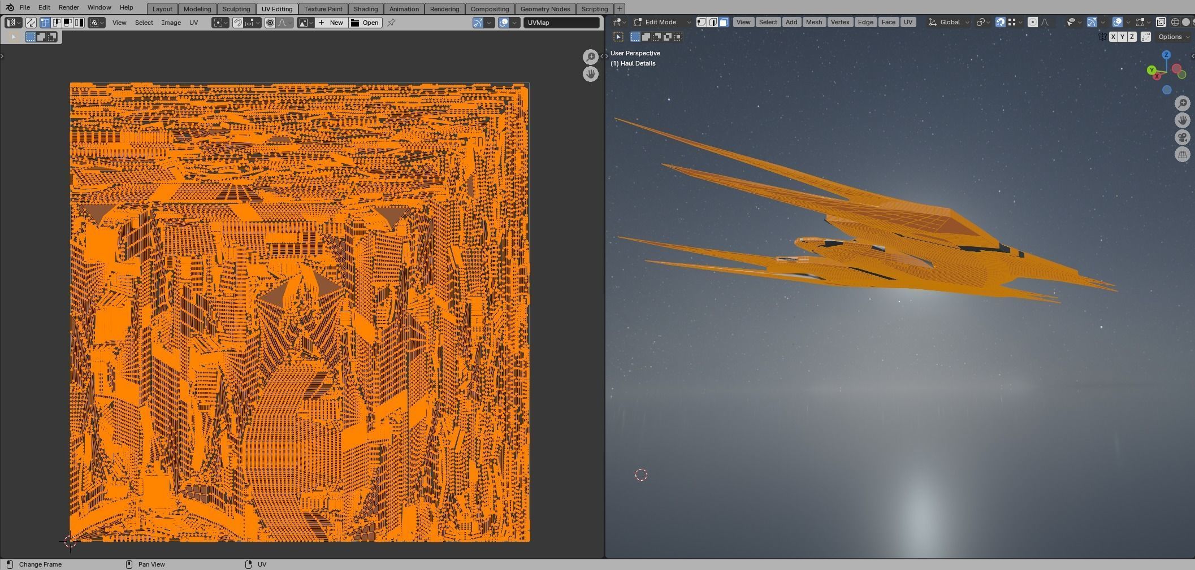Select face select mode in 3D viewport
This screenshot has height=570, width=1195.
[x=724, y=22]
